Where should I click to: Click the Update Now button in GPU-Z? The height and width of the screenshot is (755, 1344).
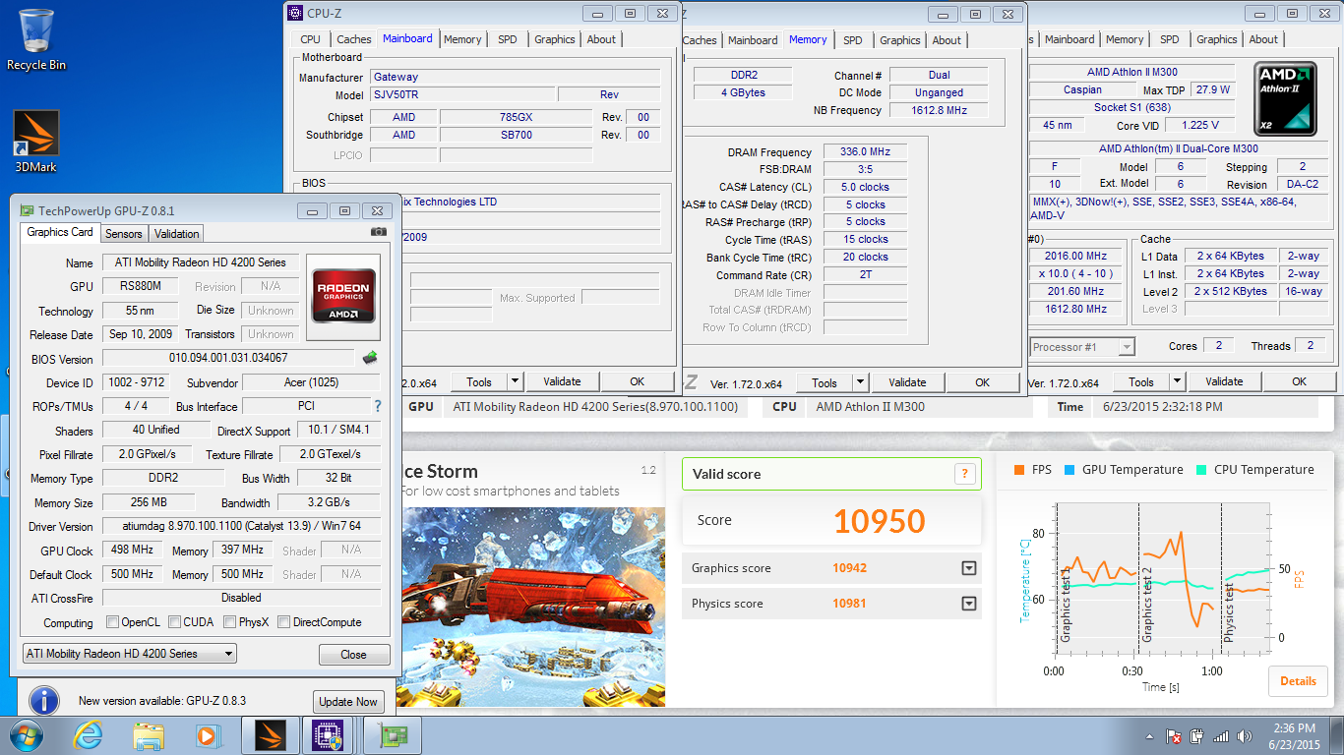[x=347, y=701]
